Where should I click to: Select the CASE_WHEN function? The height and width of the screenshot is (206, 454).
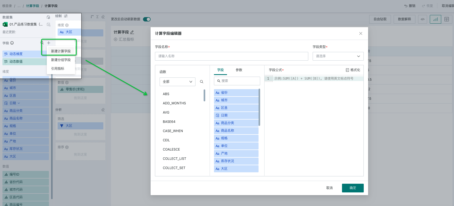(x=173, y=131)
